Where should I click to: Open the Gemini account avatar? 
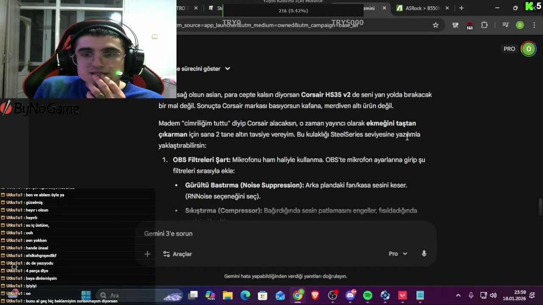point(529,49)
